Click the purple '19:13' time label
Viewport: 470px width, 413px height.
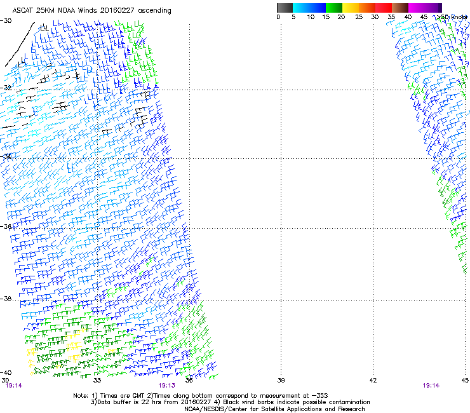tap(166, 386)
